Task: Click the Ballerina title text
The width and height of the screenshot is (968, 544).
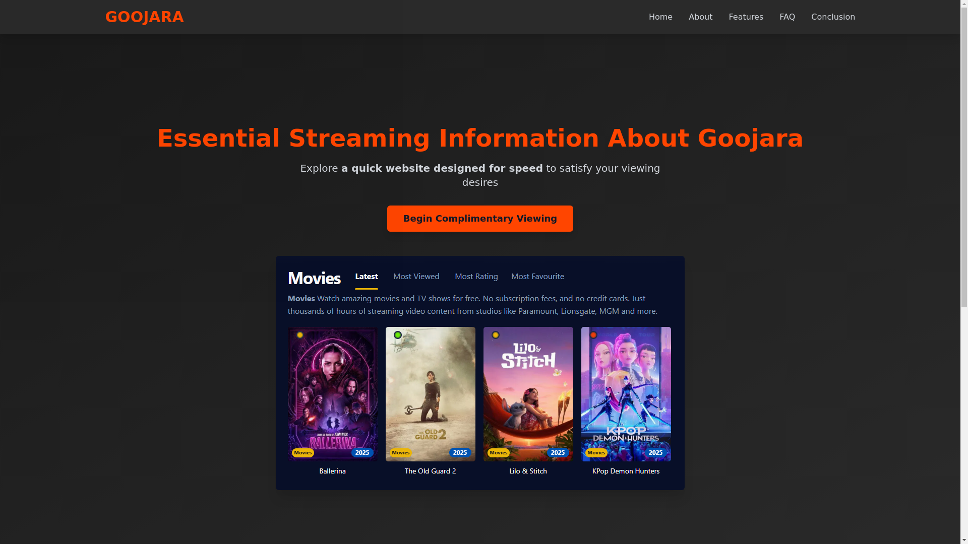Action: 332,471
